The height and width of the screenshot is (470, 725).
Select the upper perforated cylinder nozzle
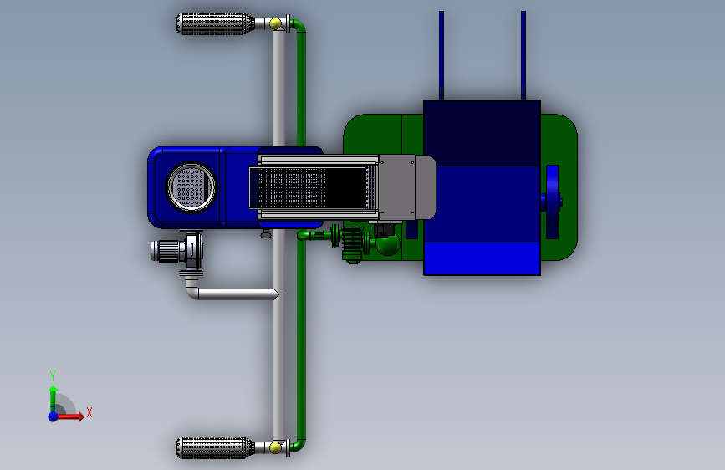[x=216, y=23]
